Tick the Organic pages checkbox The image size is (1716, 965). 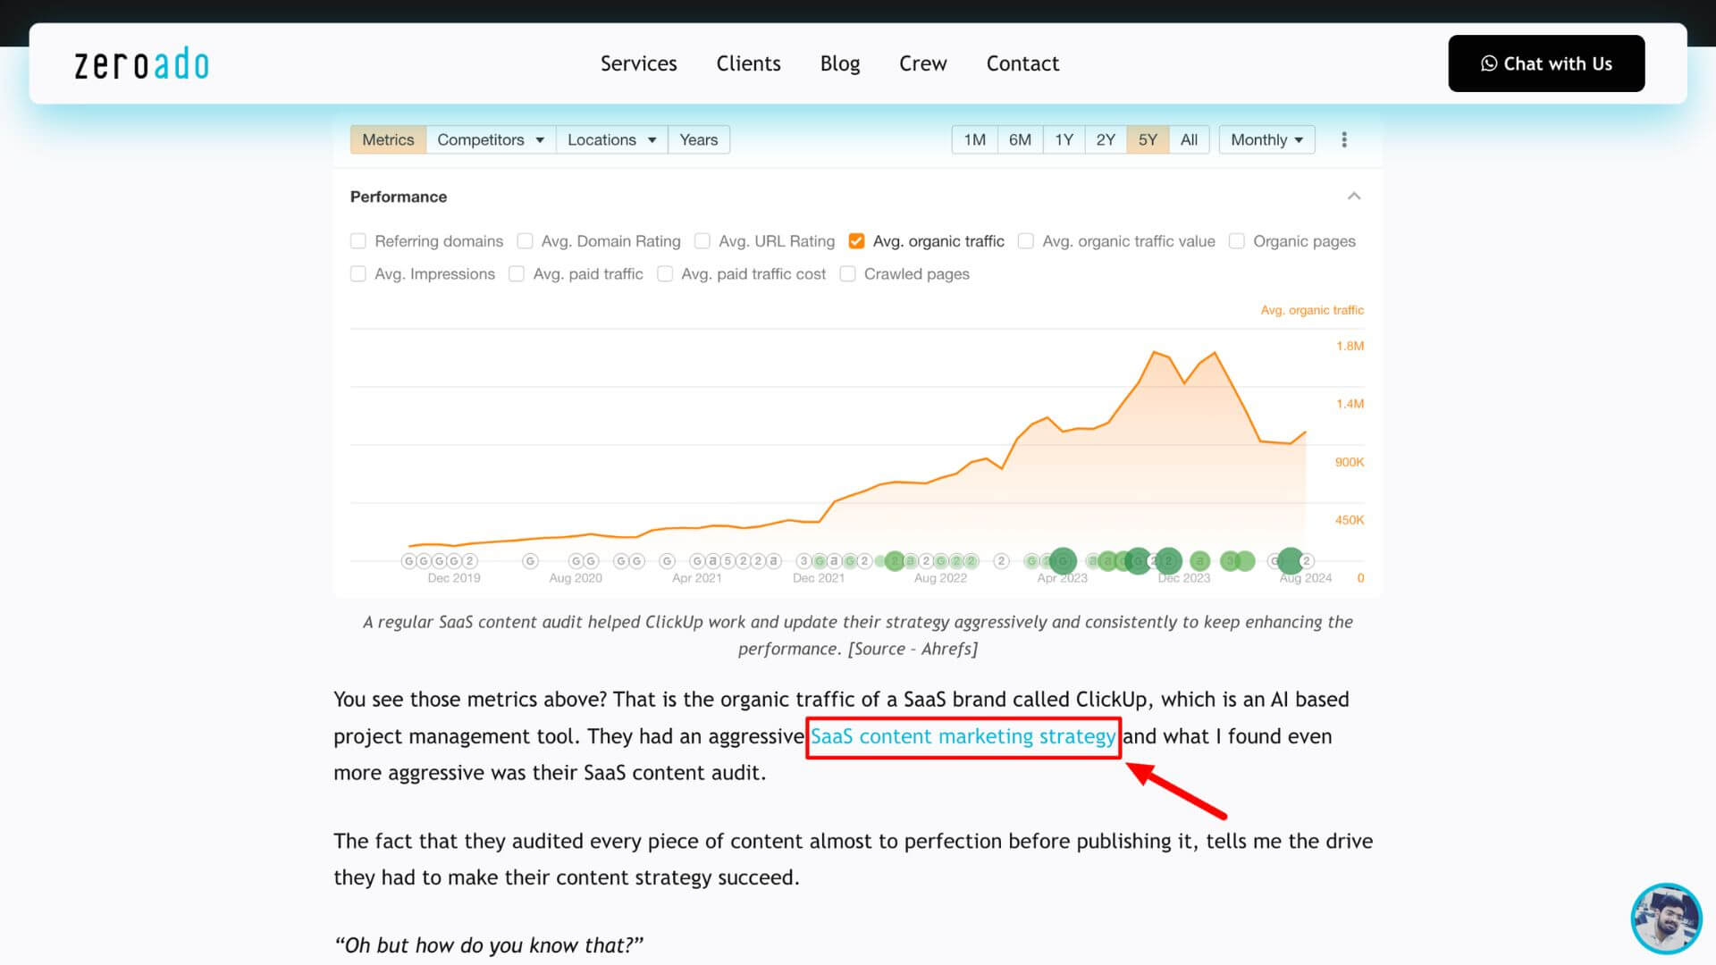(x=1237, y=241)
